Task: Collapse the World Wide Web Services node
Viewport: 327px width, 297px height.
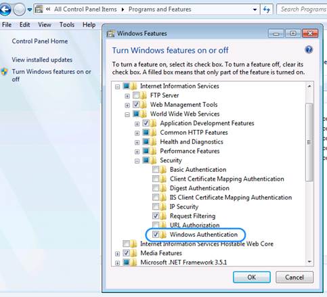Action: tap(127, 114)
